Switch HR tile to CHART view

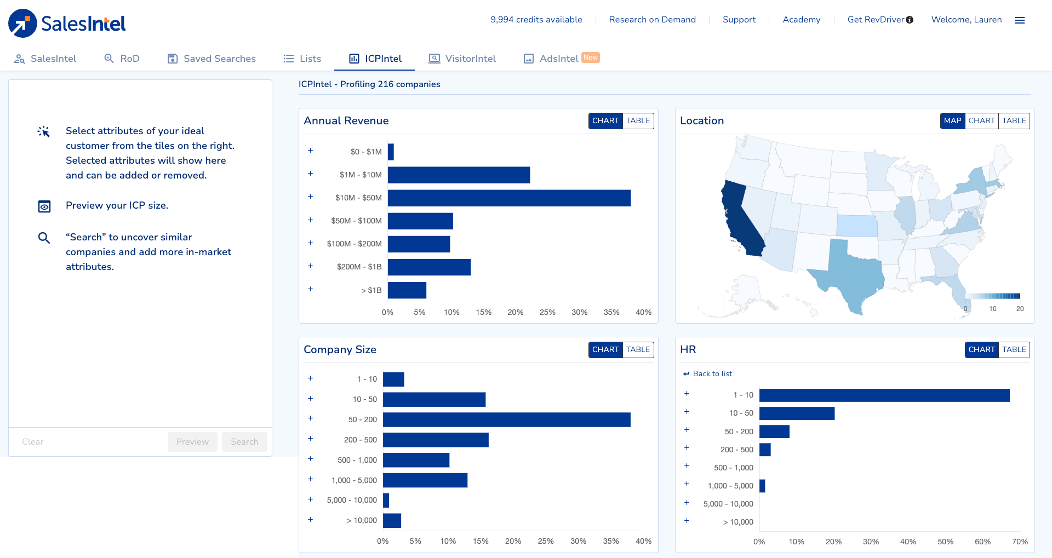981,349
